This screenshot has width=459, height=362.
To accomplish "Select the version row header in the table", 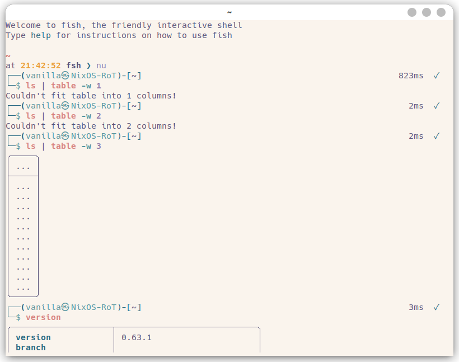I will pos(32,337).
